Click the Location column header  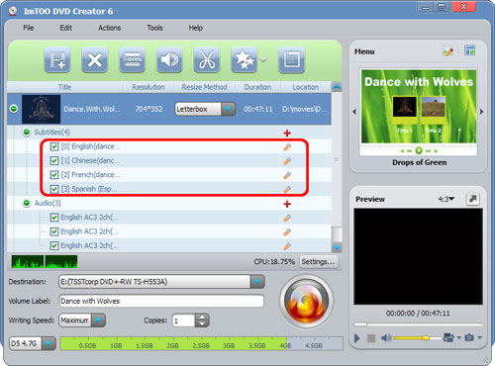(306, 87)
